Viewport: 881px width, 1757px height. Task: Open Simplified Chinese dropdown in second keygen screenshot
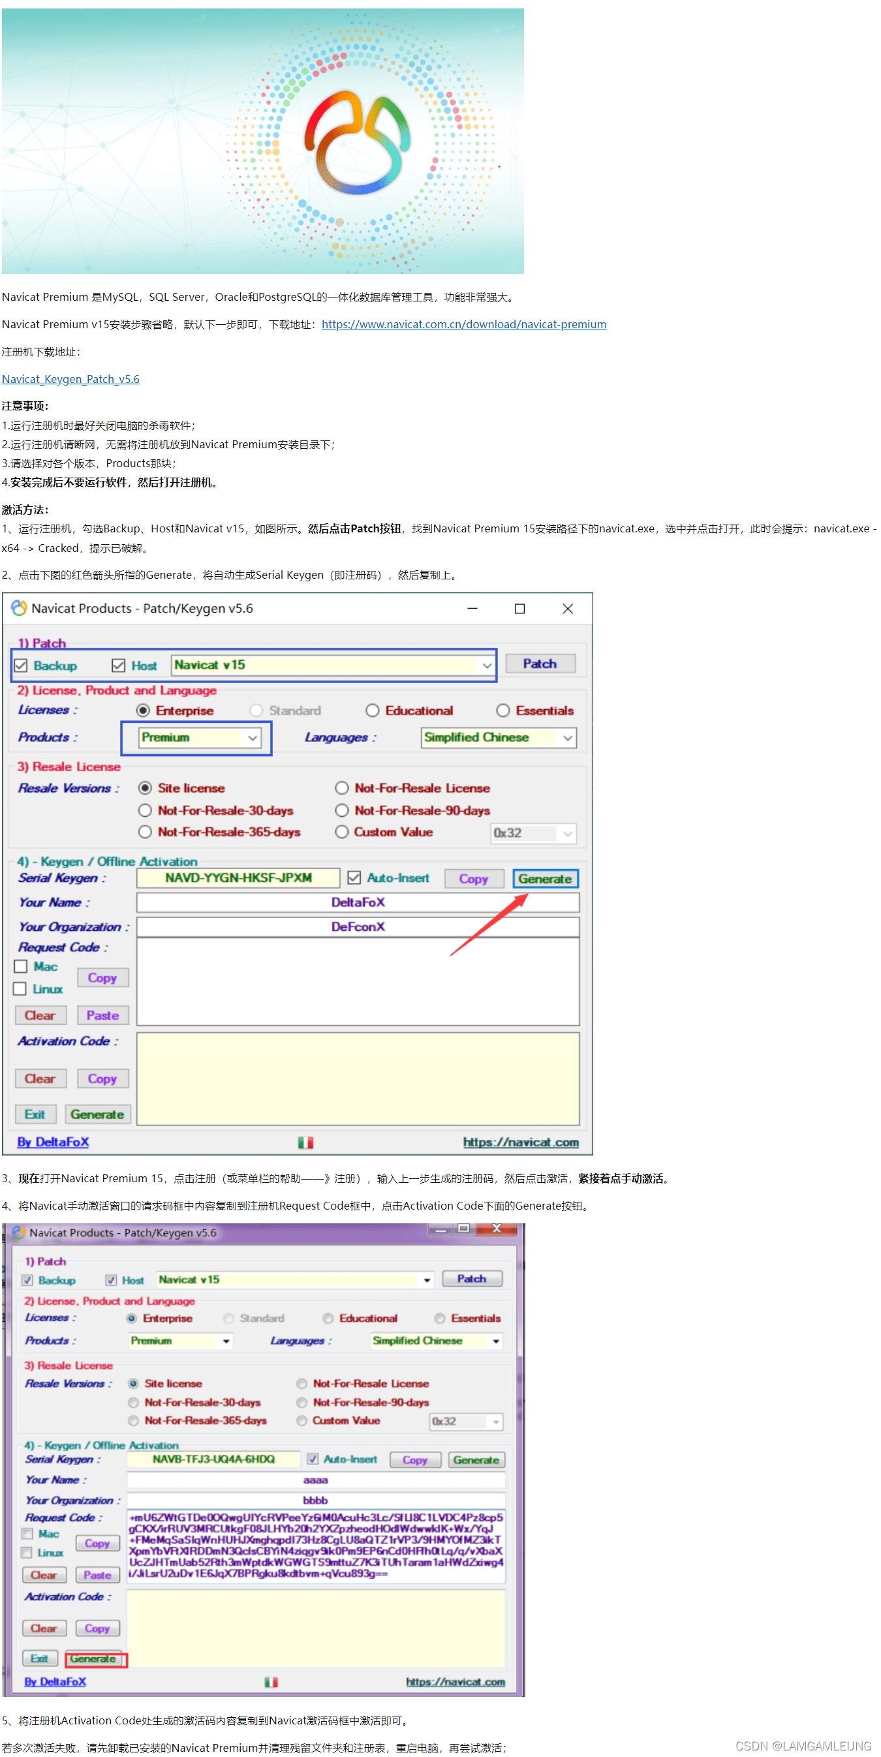[x=496, y=1341]
